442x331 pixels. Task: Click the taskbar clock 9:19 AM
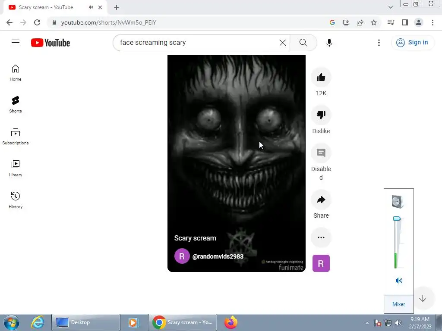tap(420, 319)
